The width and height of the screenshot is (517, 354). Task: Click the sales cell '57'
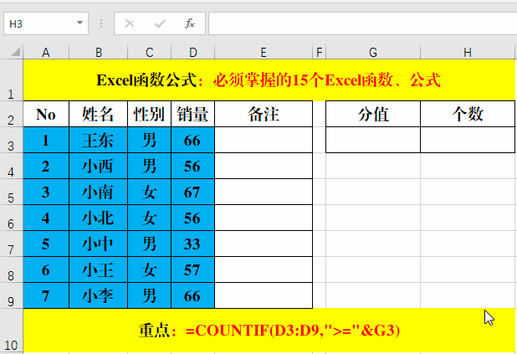pyautogui.click(x=193, y=269)
